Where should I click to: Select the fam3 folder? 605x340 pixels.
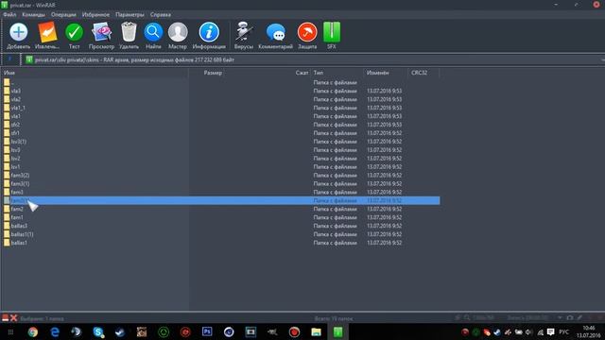point(220,192)
